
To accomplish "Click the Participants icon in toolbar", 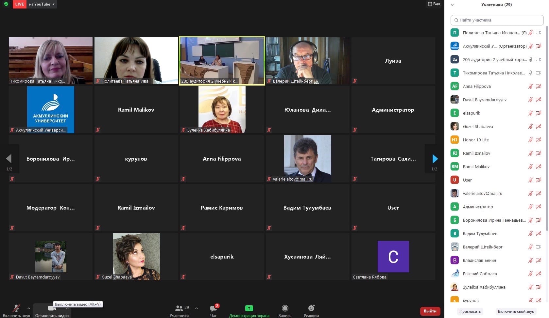I will pos(179,309).
